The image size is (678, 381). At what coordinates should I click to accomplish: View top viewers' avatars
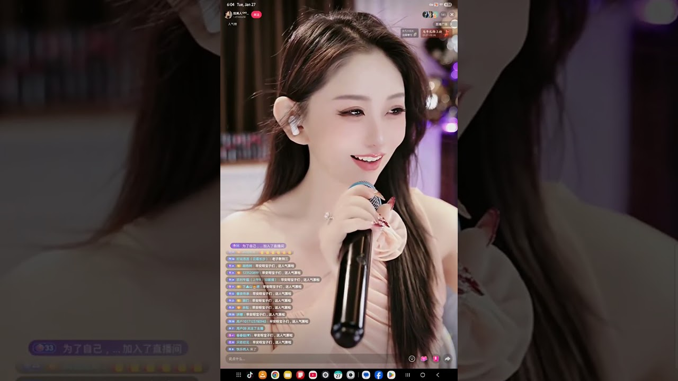[x=430, y=15]
